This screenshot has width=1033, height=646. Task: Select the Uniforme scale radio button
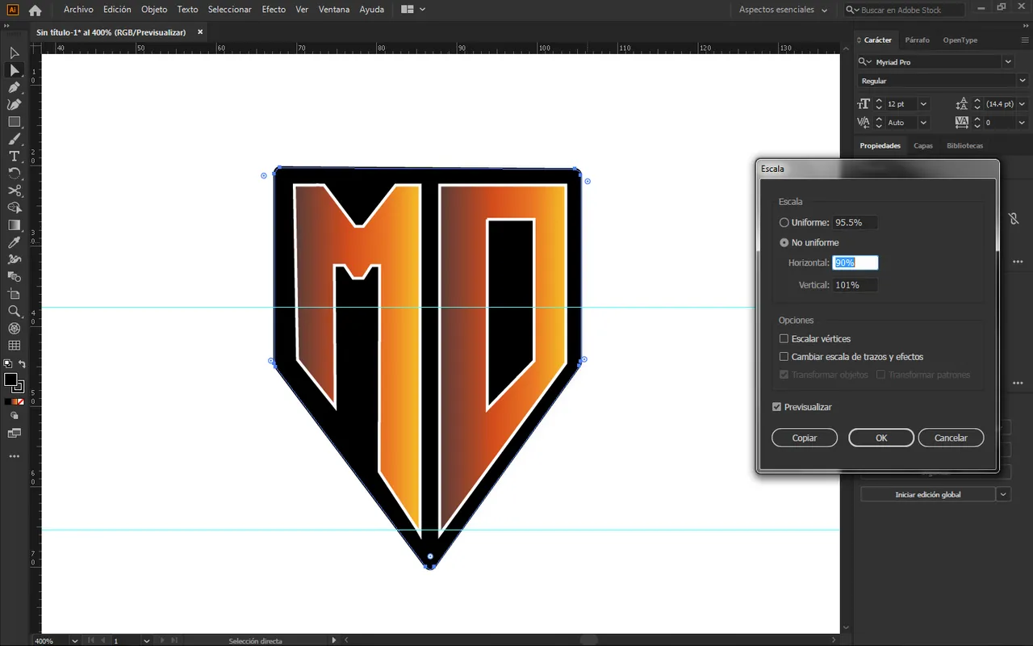[784, 222]
